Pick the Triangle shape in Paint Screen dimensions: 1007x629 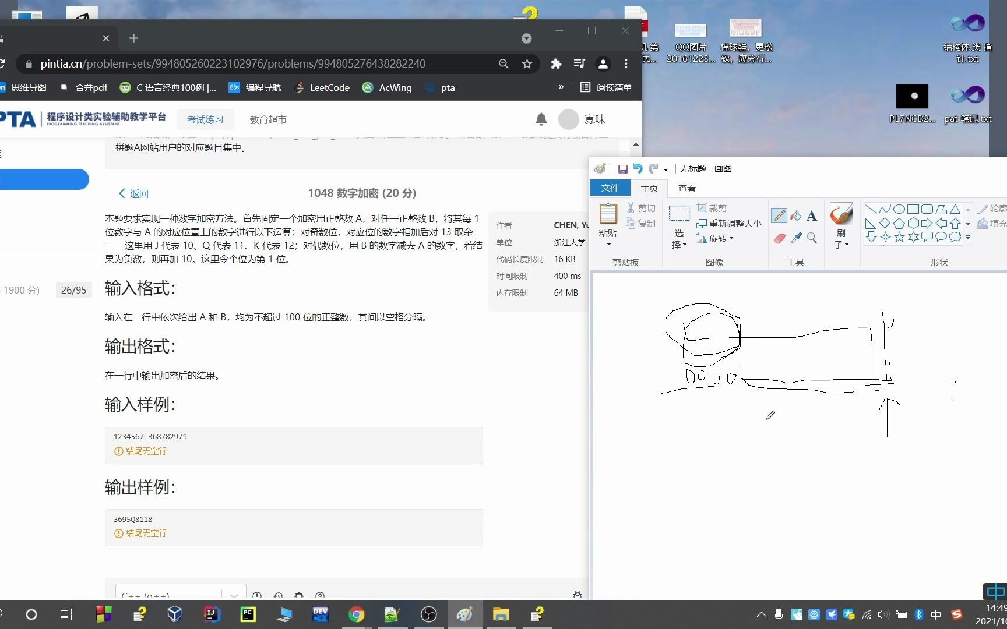(x=955, y=209)
